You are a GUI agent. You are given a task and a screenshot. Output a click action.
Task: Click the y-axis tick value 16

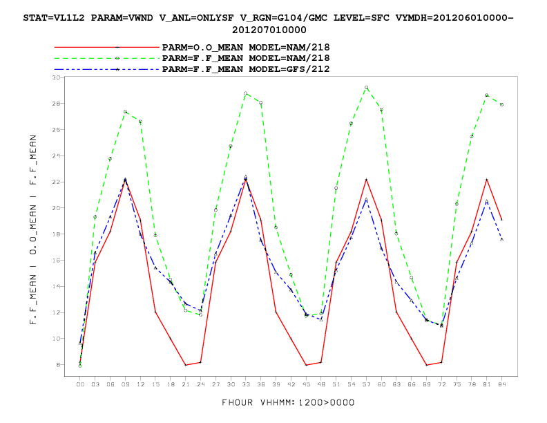pyautogui.click(x=56, y=261)
